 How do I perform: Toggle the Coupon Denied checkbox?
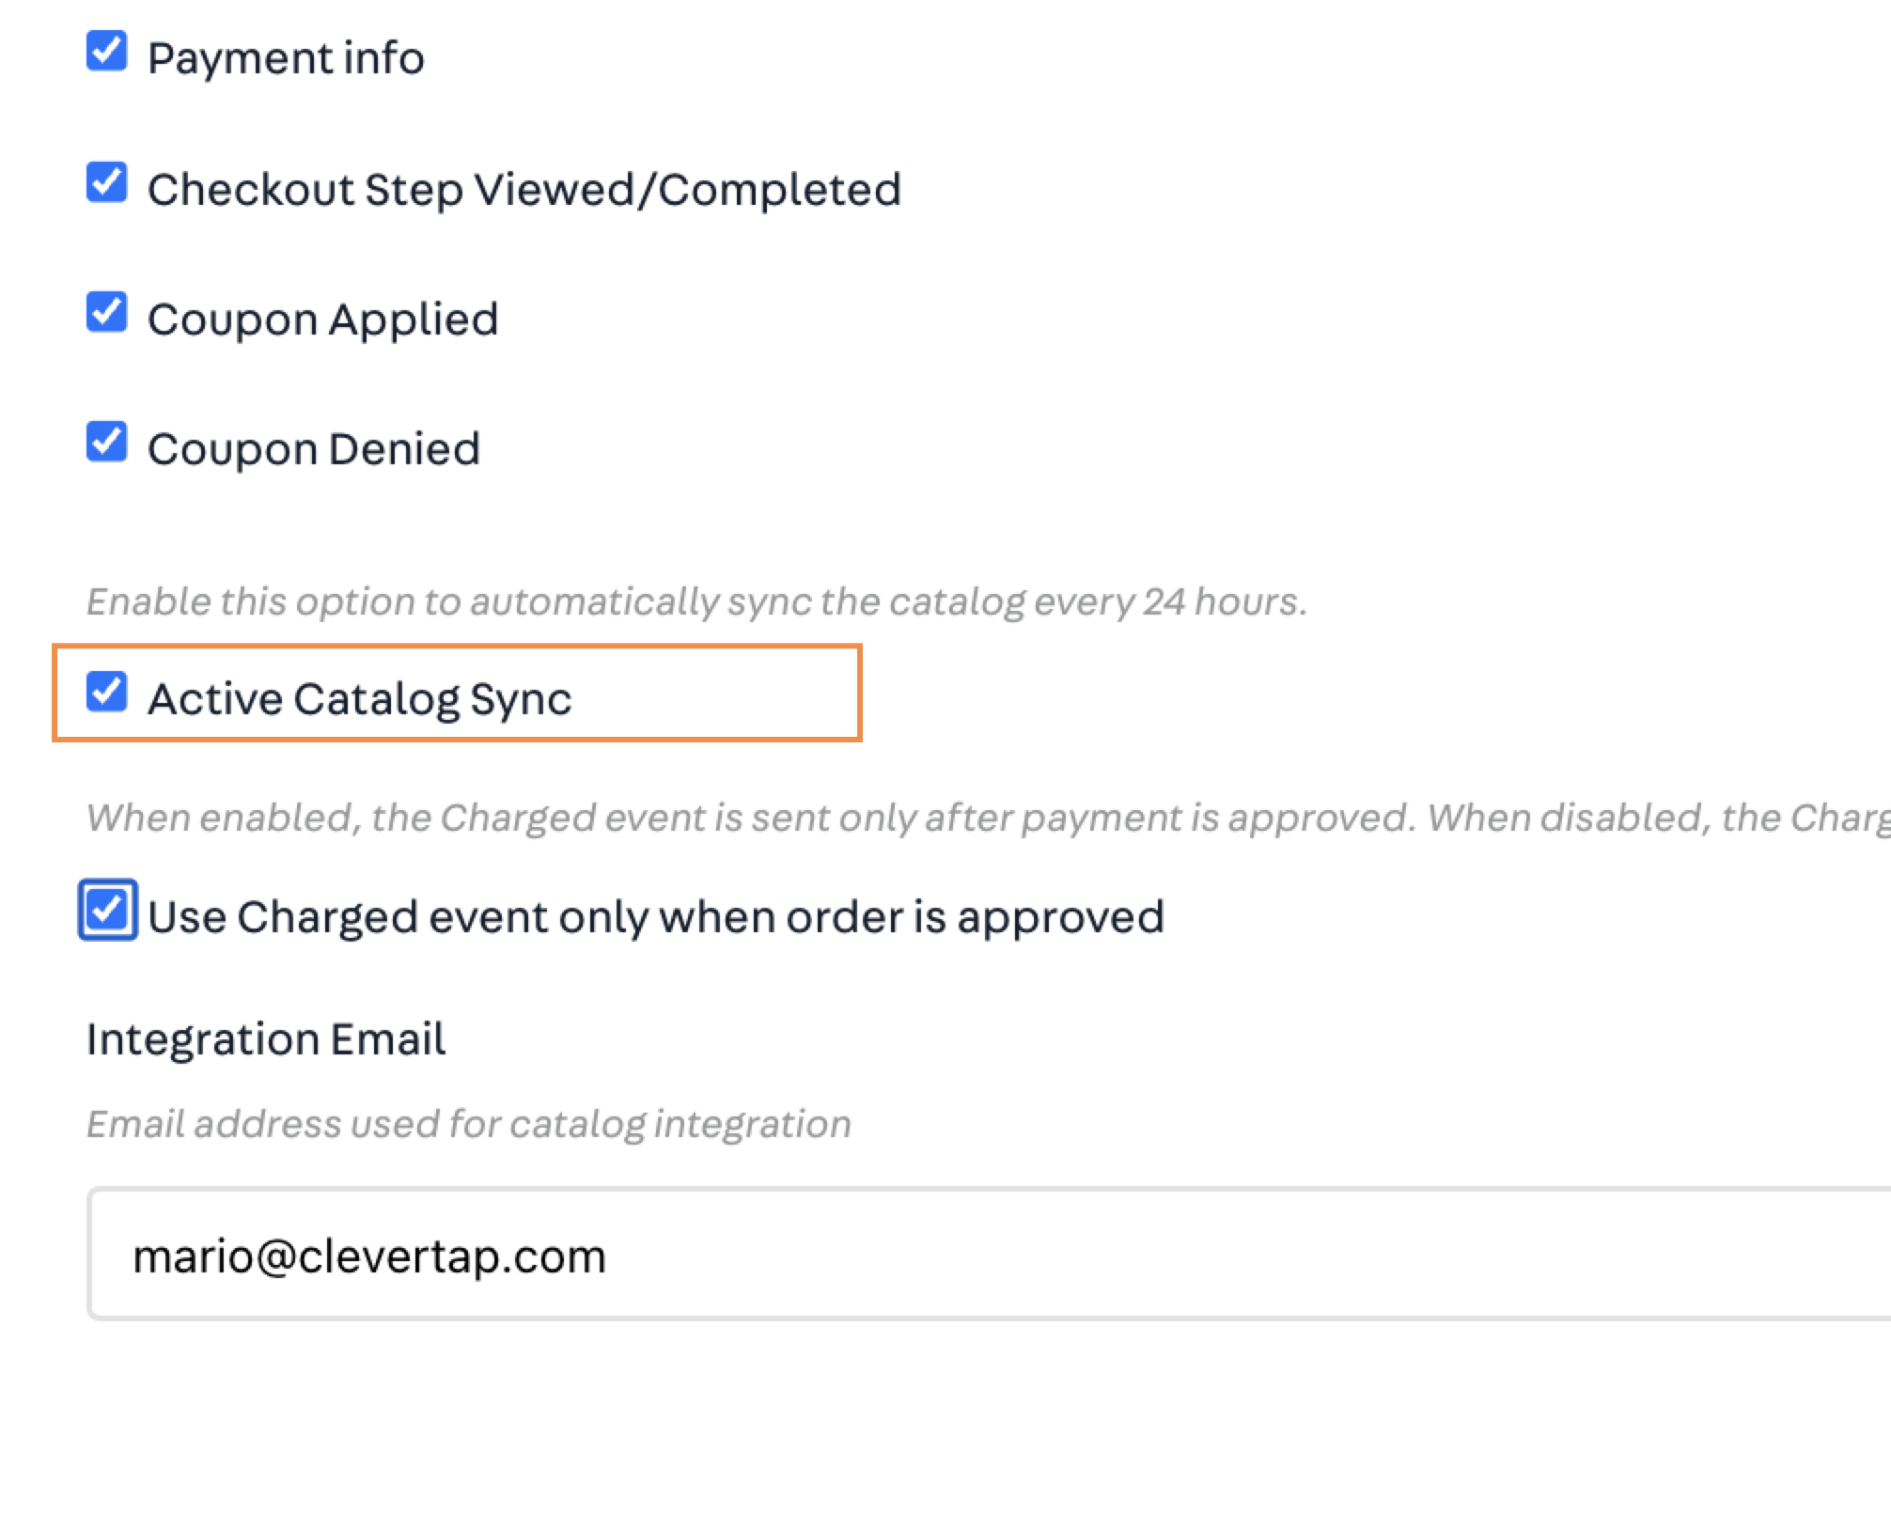(x=106, y=441)
